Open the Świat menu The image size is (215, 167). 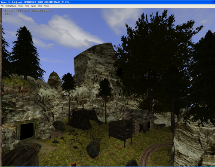(x=21, y=6)
